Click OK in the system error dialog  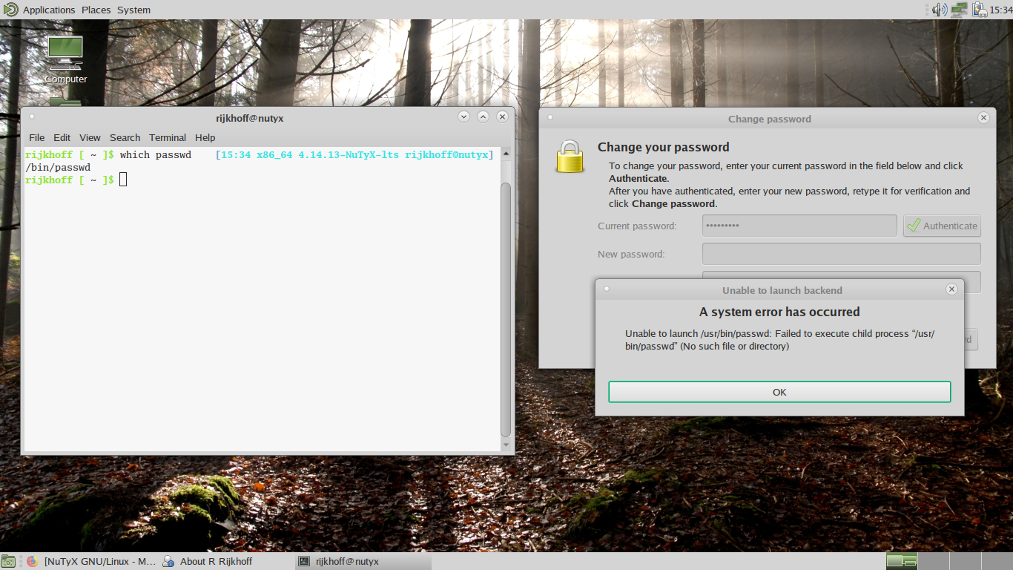click(x=779, y=392)
